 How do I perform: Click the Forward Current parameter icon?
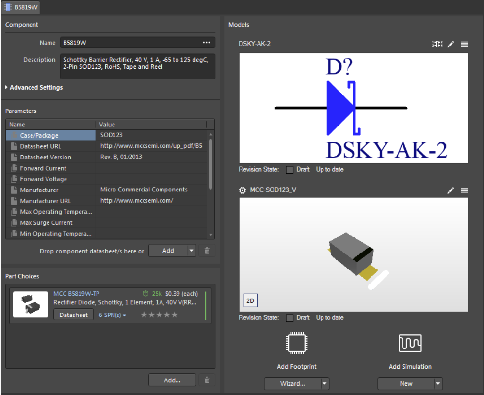tap(14, 168)
